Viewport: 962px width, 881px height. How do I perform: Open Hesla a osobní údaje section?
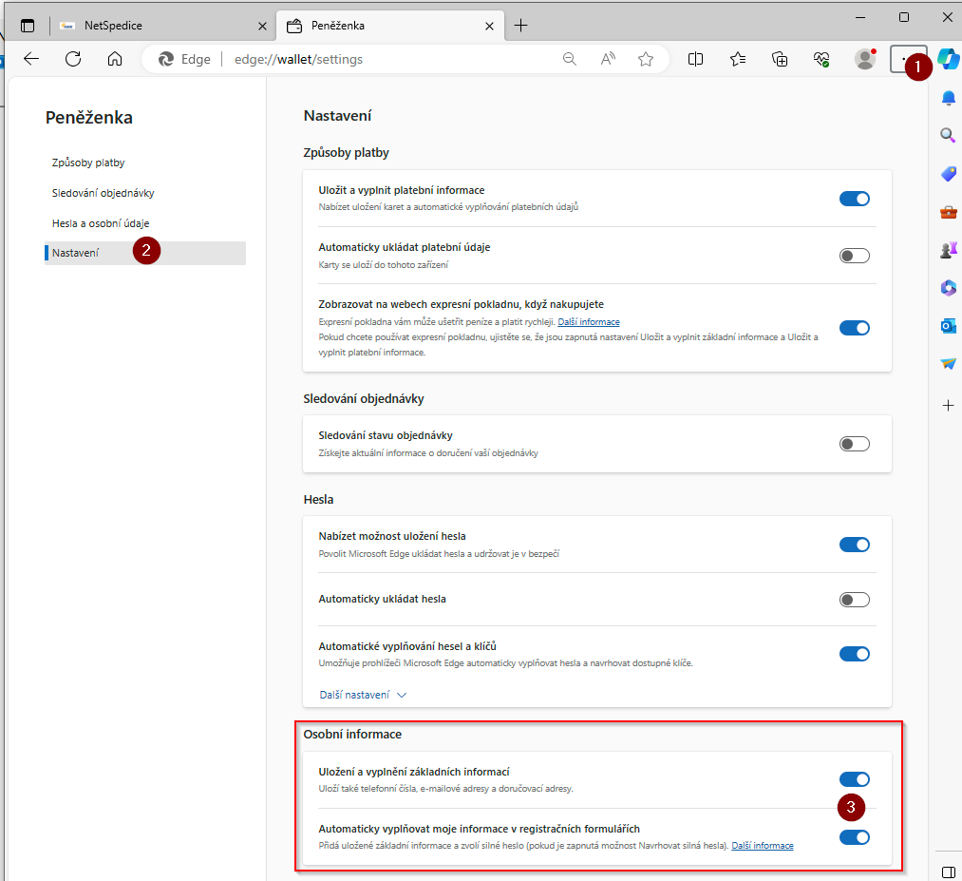[x=101, y=223]
